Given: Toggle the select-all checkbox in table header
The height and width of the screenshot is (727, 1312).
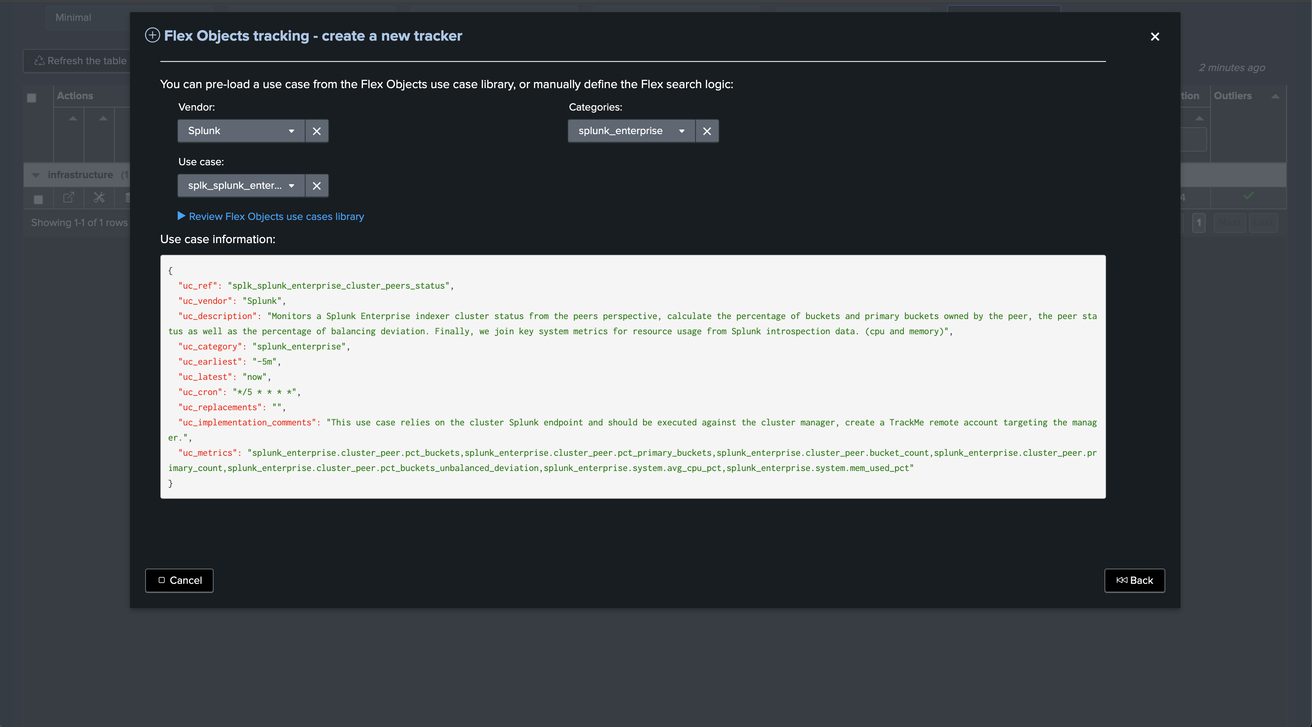Looking at the screenshot, I should click(32, 98).
